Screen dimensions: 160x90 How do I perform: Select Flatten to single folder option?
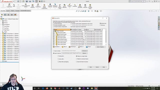[76, 56]
